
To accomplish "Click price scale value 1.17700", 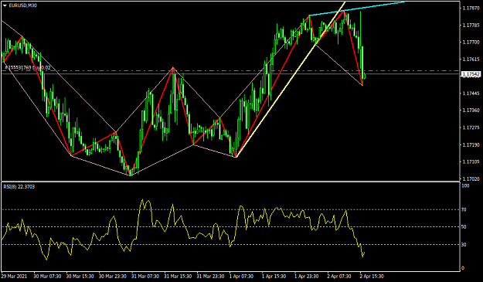I will pyautogui.click(x=471, y=42).
